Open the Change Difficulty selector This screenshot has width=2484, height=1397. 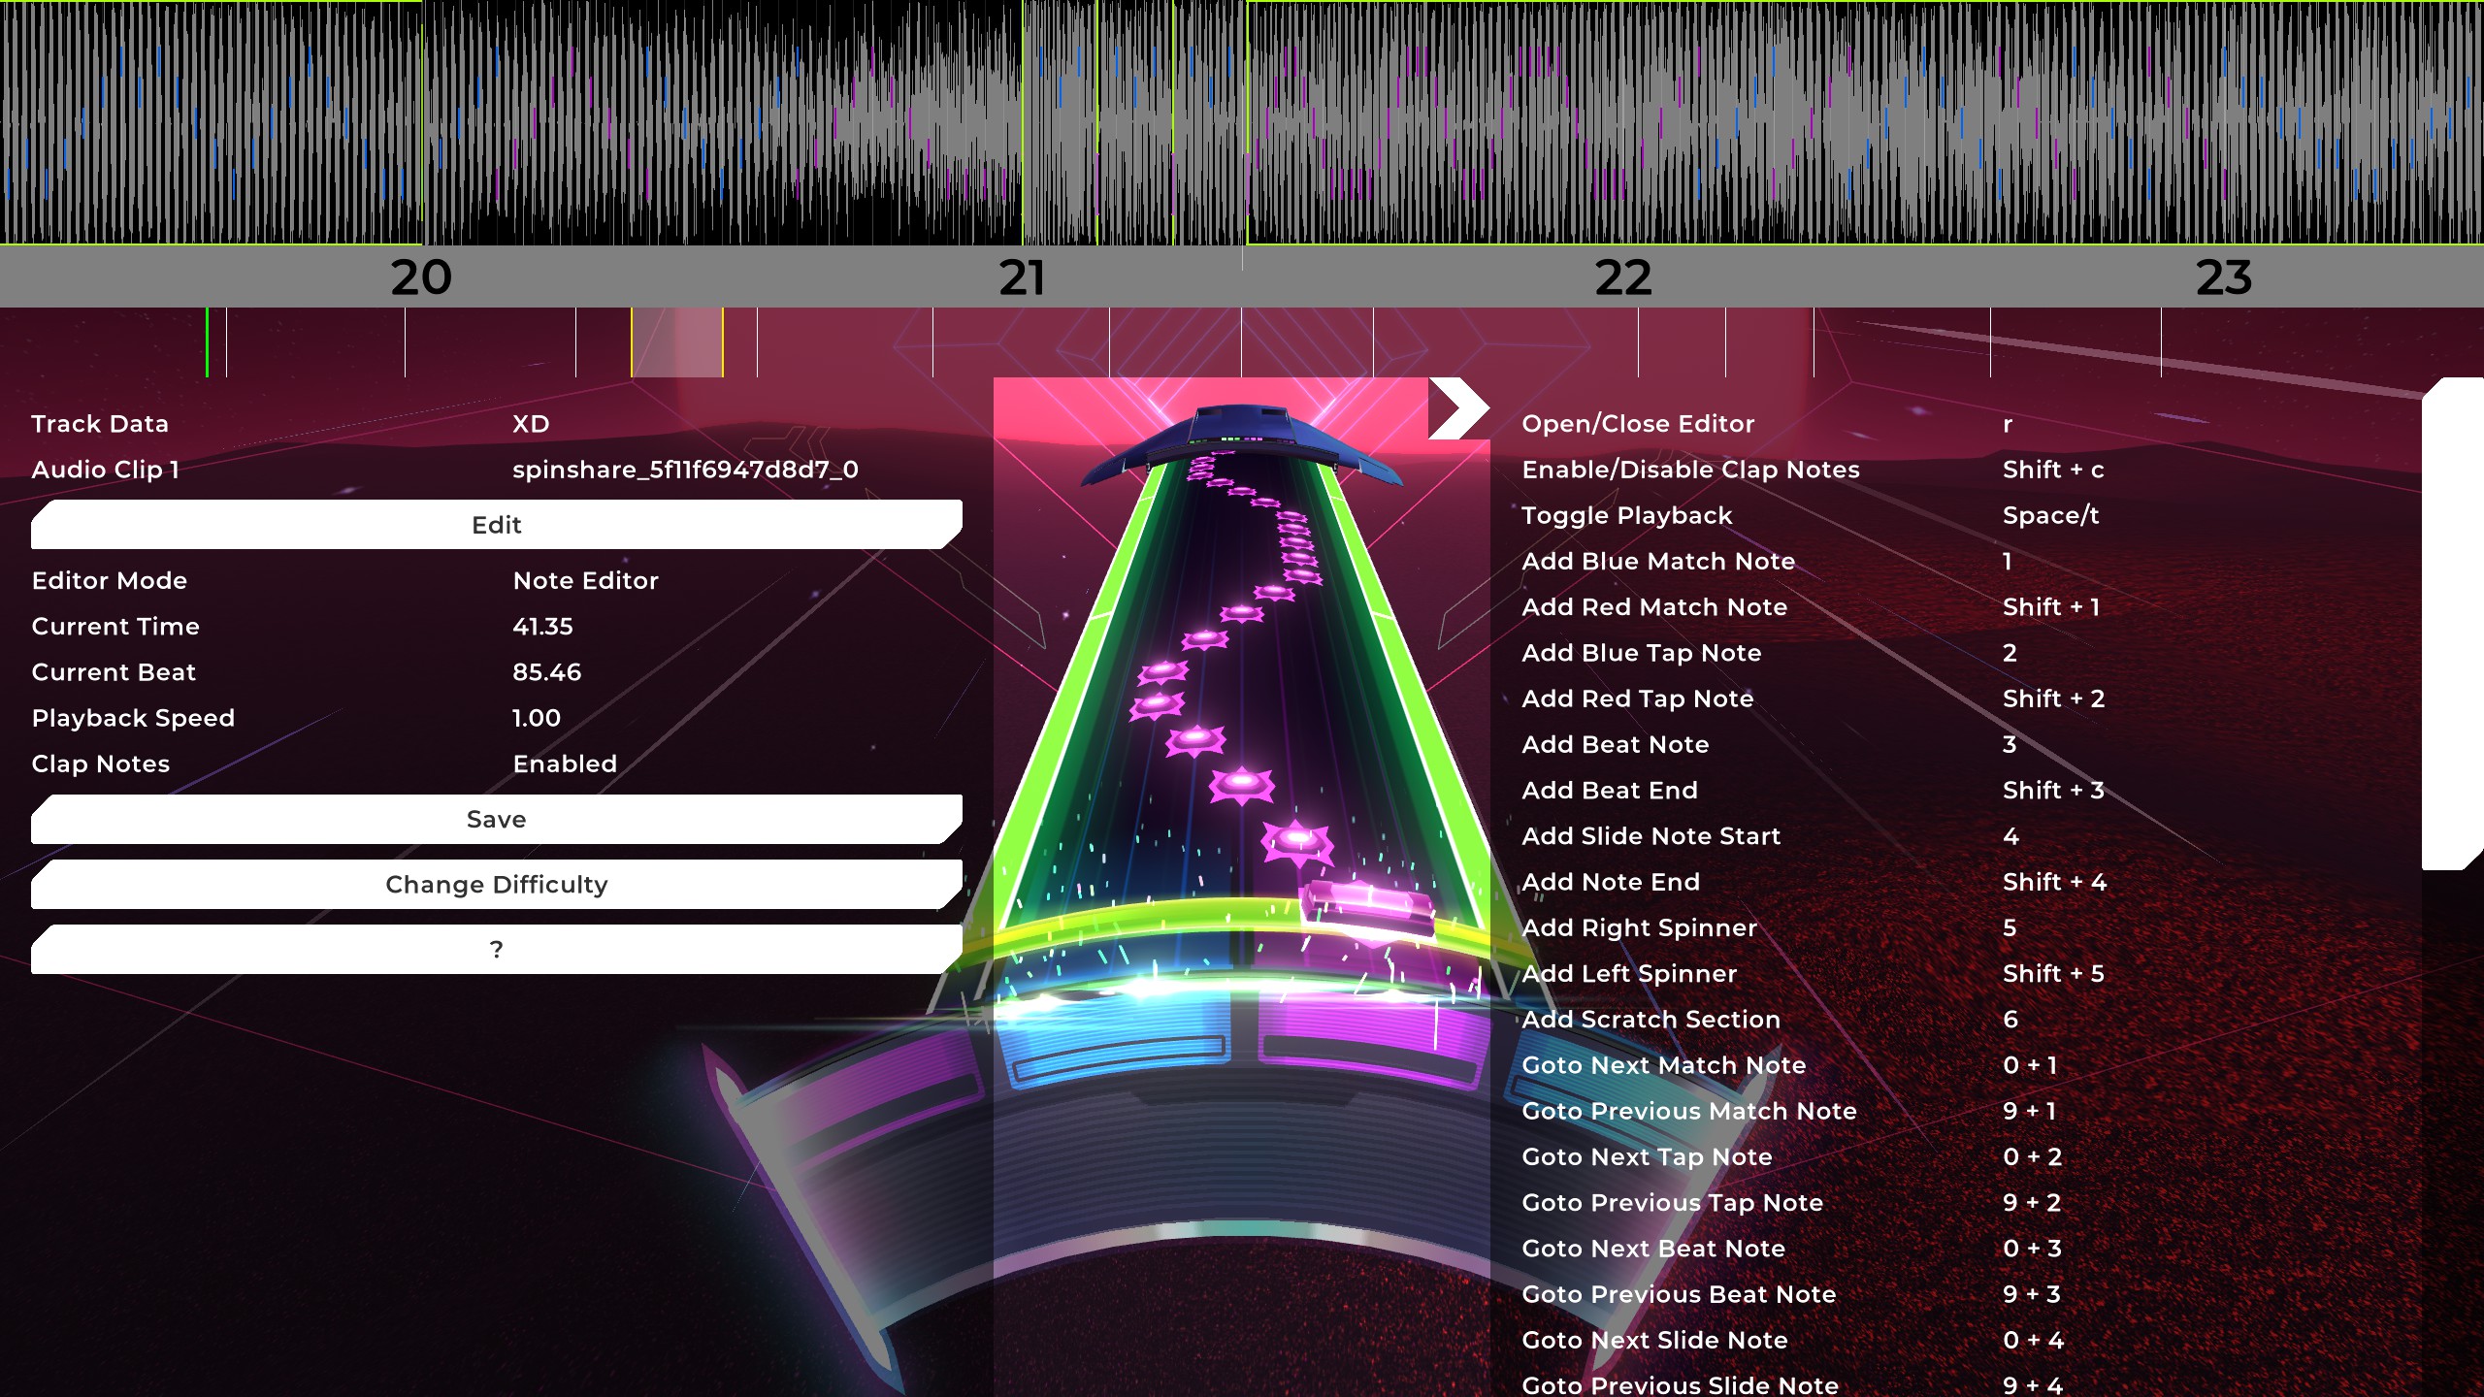click(x=496, y=884)
